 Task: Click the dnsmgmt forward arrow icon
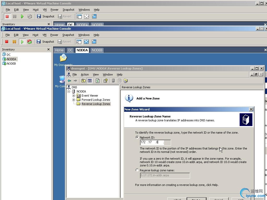[x=75, y=81]
